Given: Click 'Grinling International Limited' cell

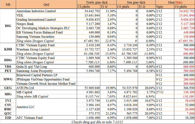Looking at the screenshot, I should coord(36,20).
